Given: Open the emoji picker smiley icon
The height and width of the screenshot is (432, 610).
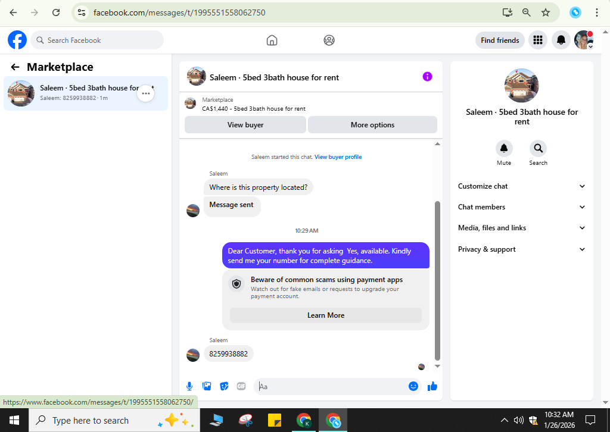Looking at the screenshot, I should (x=413, y=386).
